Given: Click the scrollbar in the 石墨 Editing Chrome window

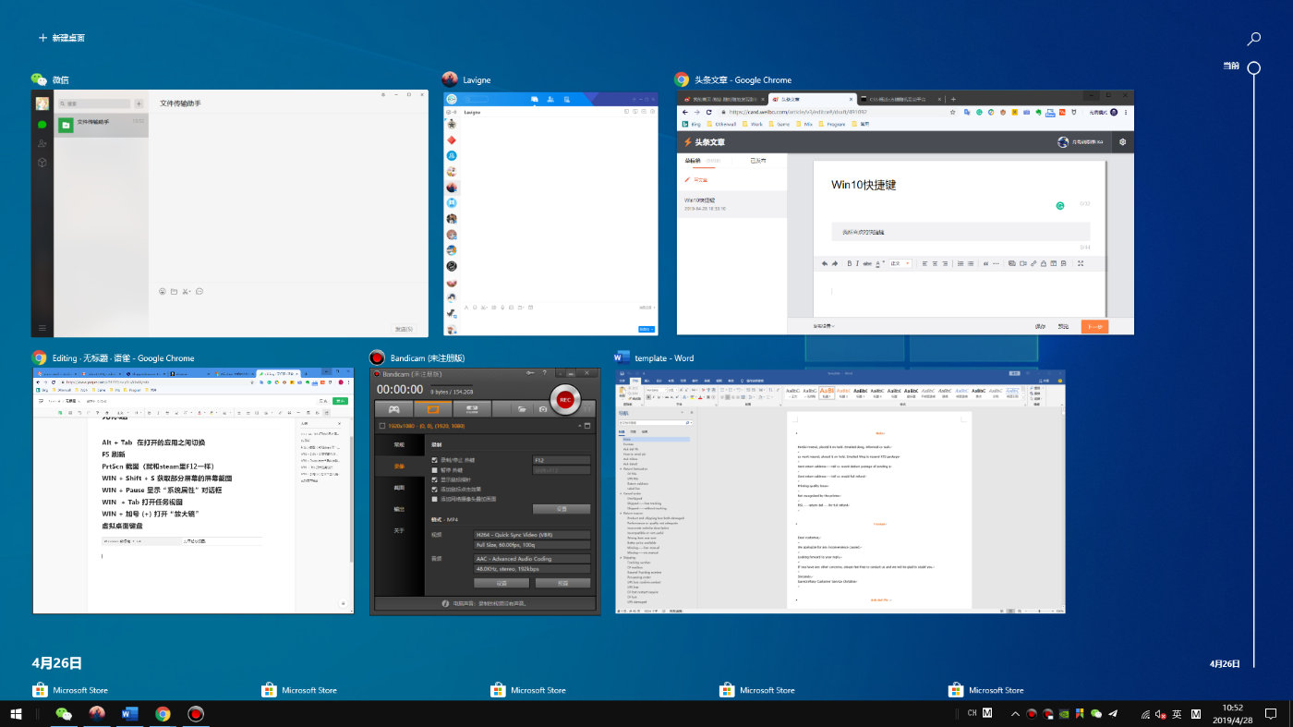Looking at the screenshot, I should pos(351,499).
